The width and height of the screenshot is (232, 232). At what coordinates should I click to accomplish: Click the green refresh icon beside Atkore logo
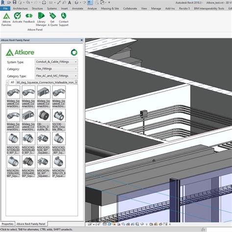74,52
